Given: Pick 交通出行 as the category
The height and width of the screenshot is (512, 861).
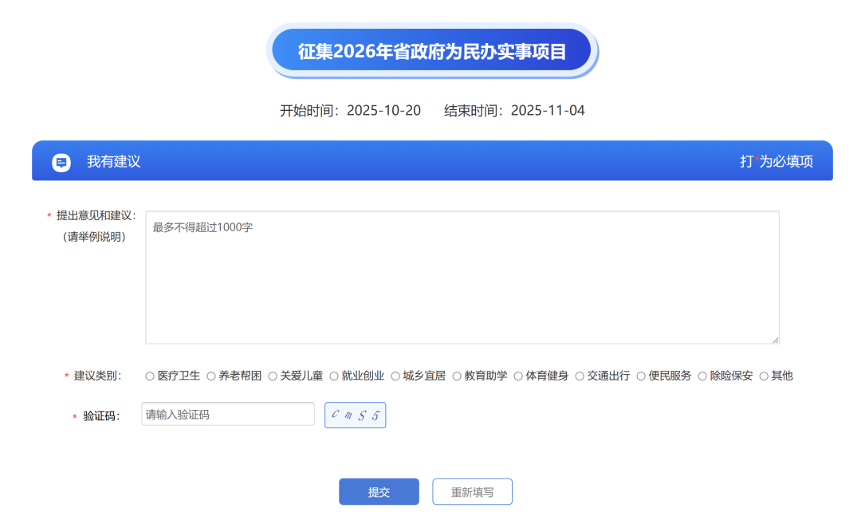Looking at the screenshot, I should tap(580, 376).
